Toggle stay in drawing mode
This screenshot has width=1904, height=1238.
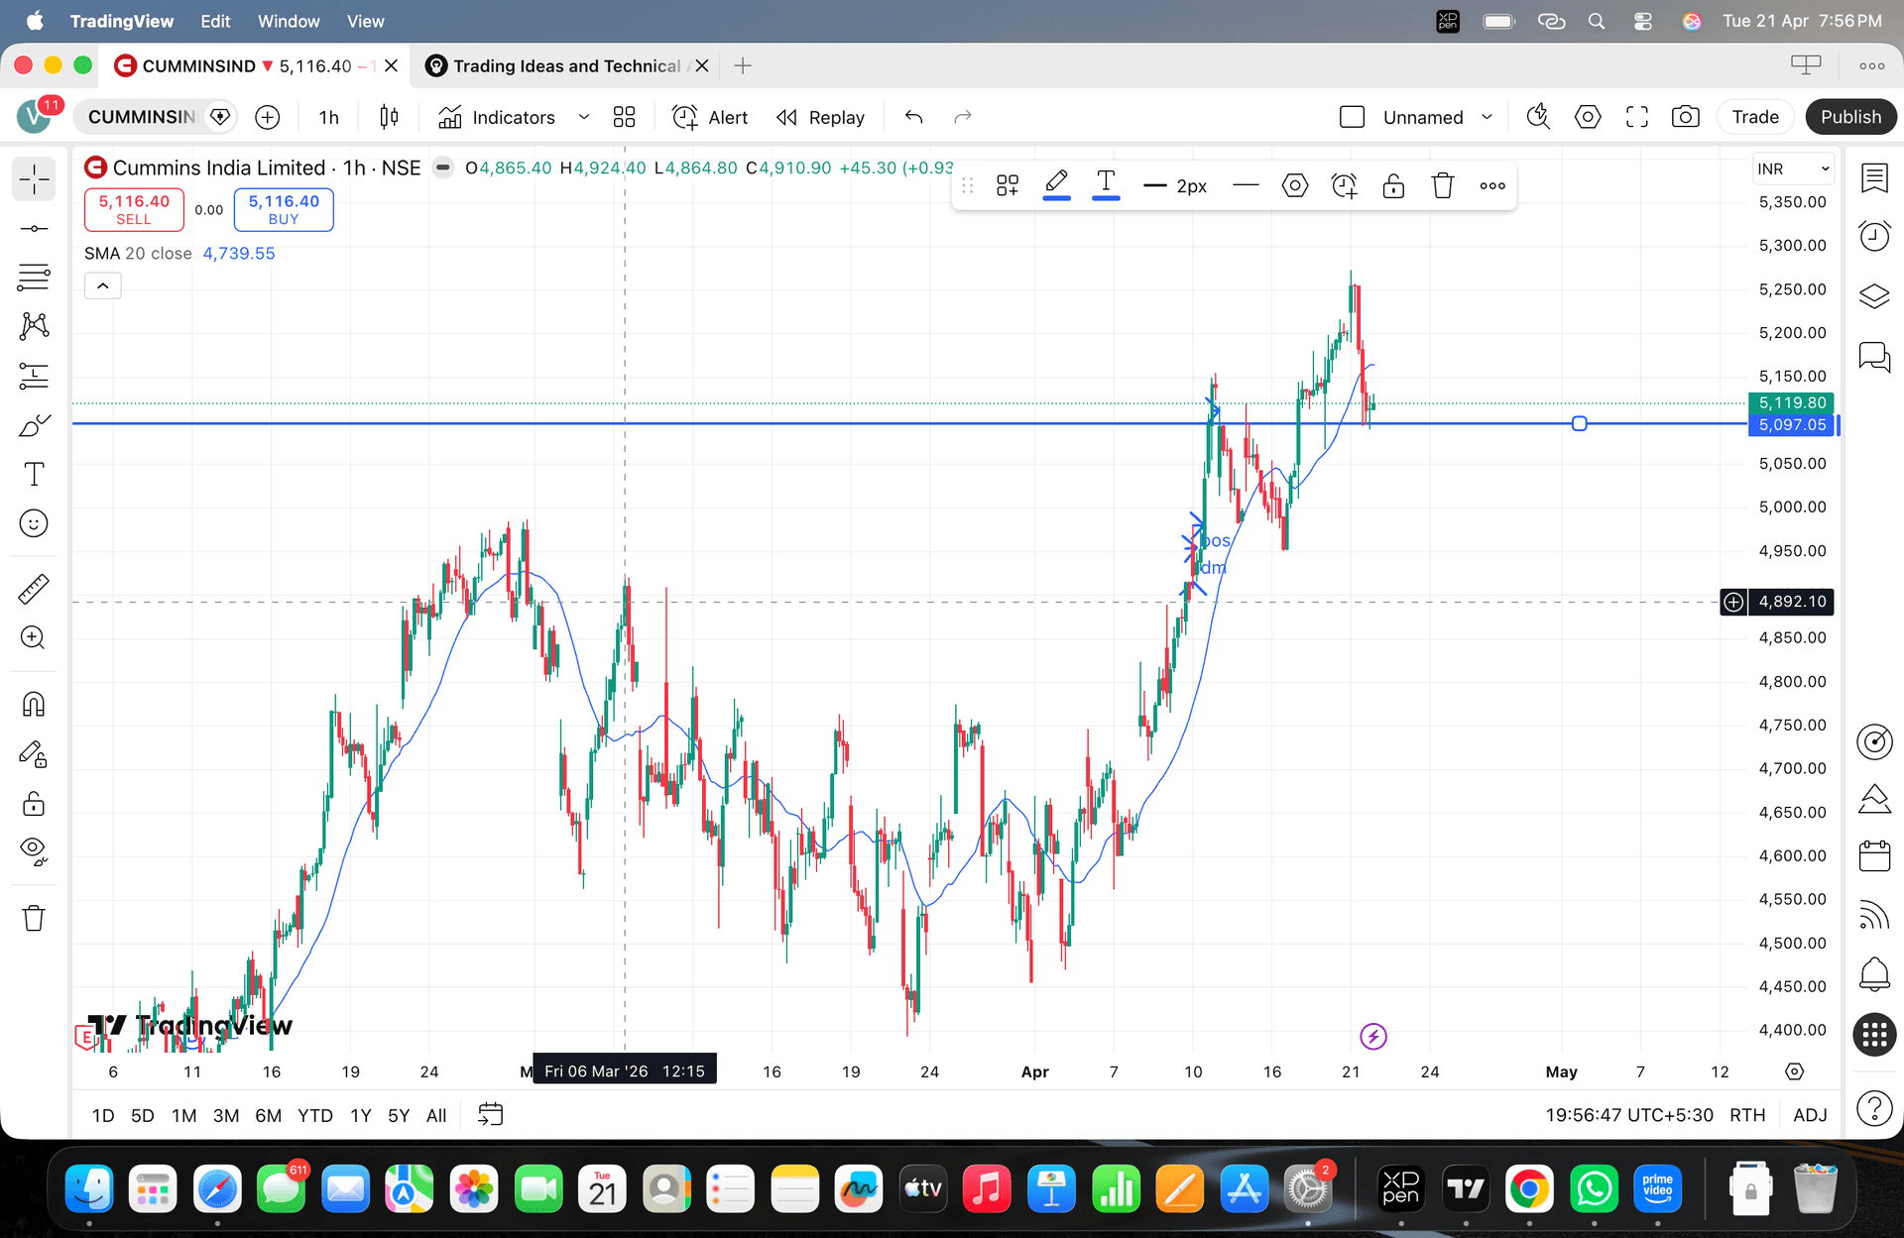point(34,754)
